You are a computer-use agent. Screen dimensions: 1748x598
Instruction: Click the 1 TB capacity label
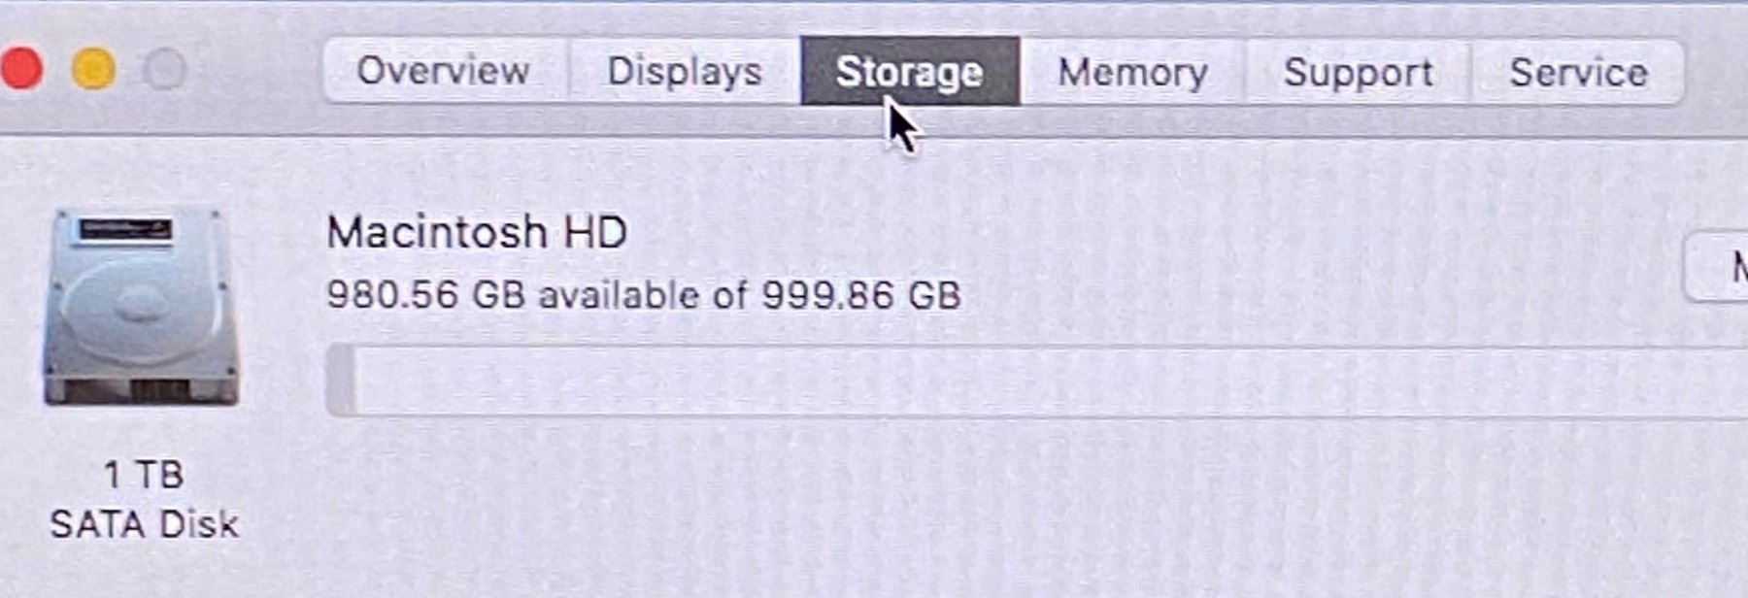(144, 475)
